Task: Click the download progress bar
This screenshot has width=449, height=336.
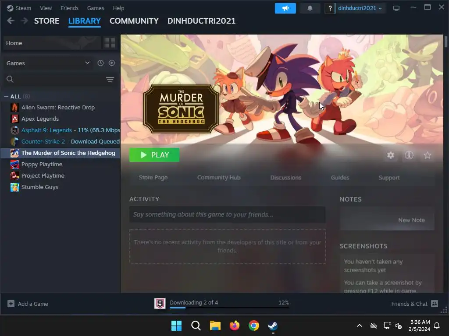Action: 229,308
